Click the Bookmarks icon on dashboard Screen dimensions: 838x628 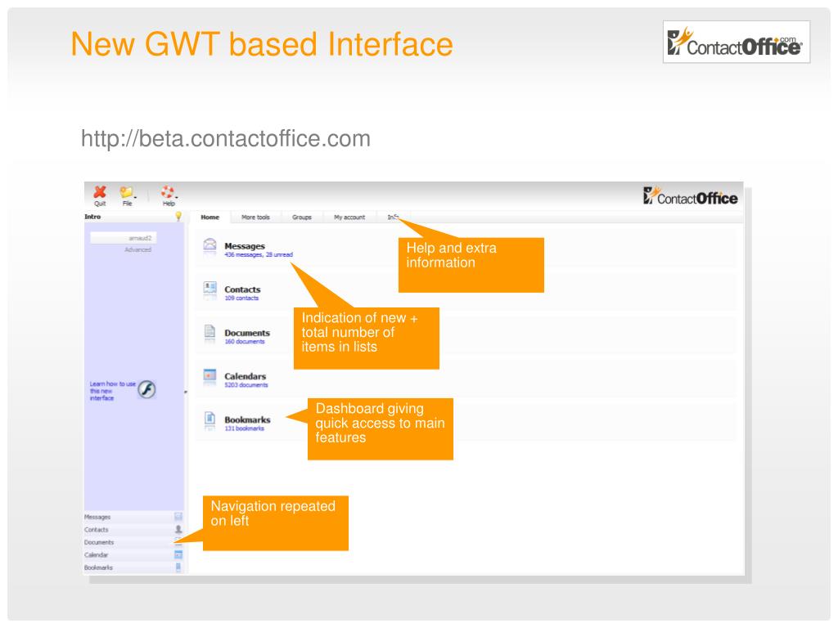click(x=210, y=419)
